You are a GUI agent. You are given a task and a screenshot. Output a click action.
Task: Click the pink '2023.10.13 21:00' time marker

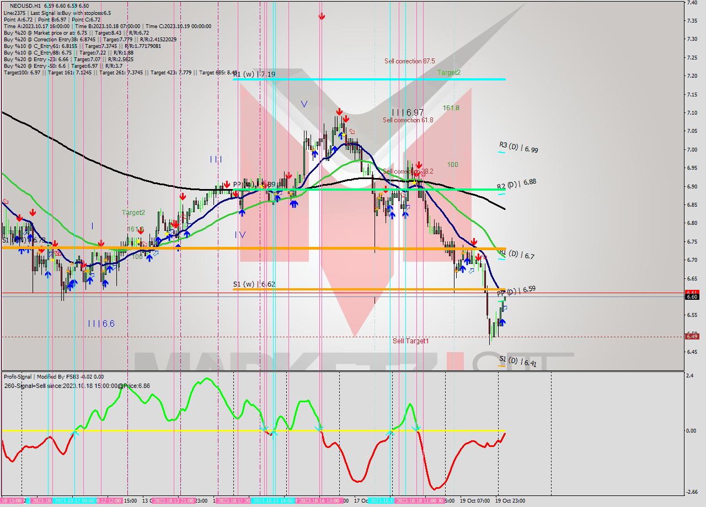pyautogui.click(x=174, y=501)
